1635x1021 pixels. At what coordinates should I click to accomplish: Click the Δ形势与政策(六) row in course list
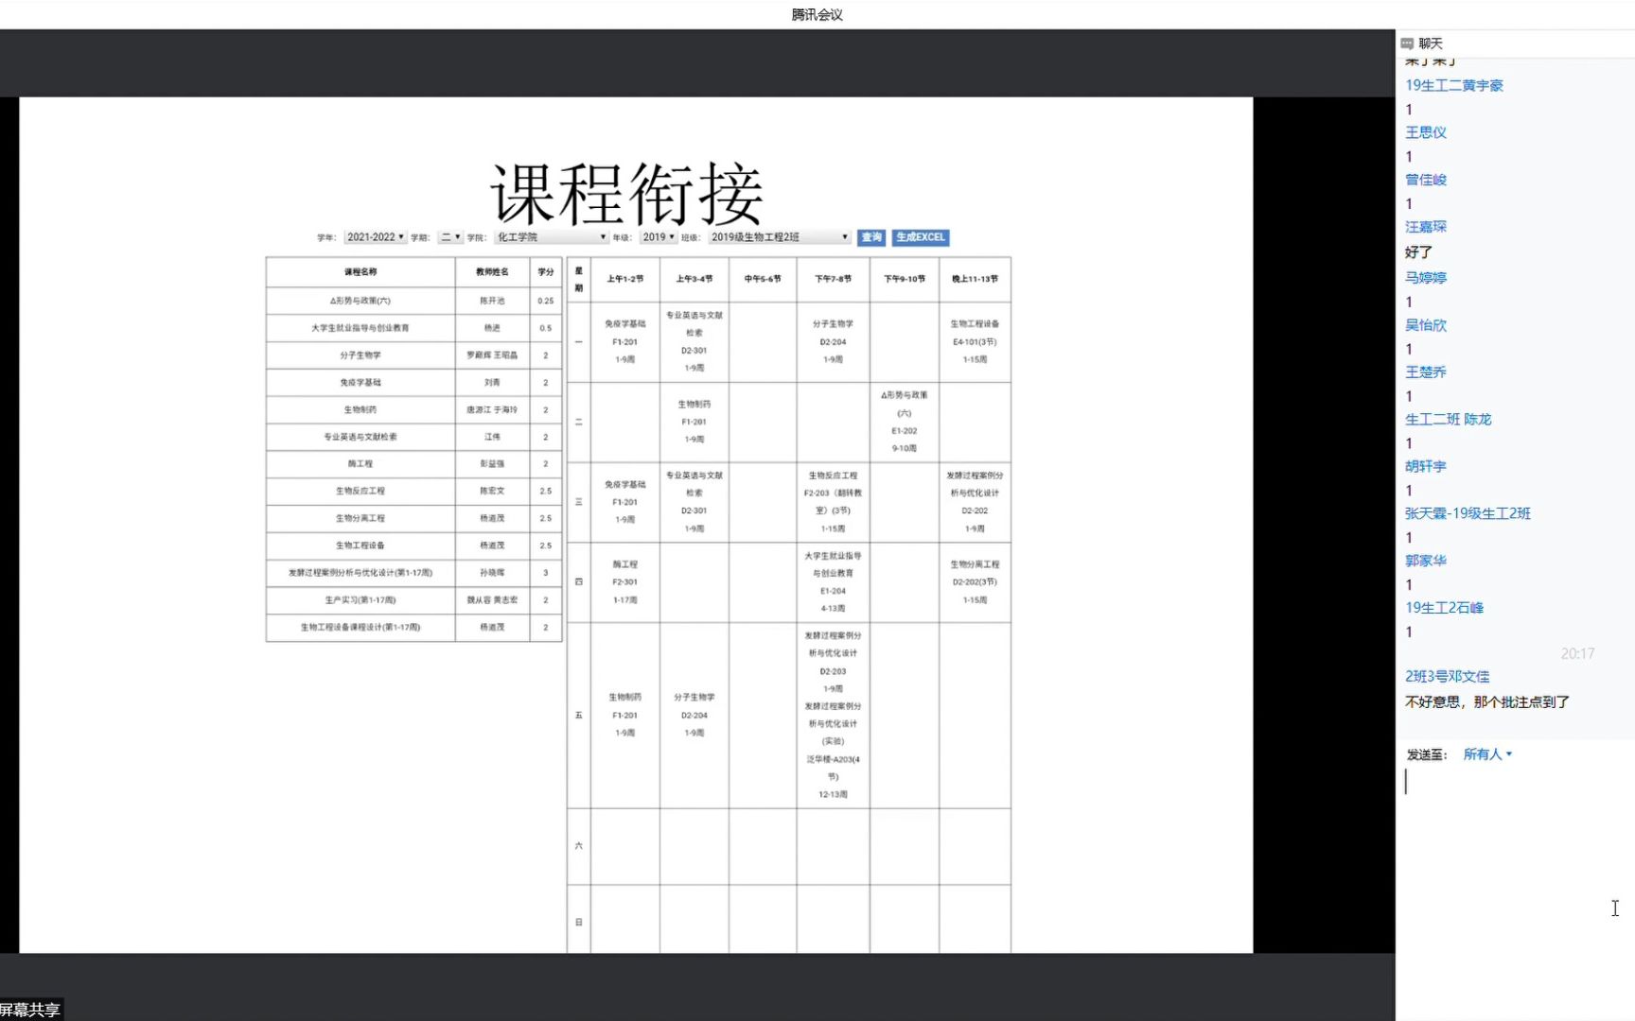click(413, 301)
